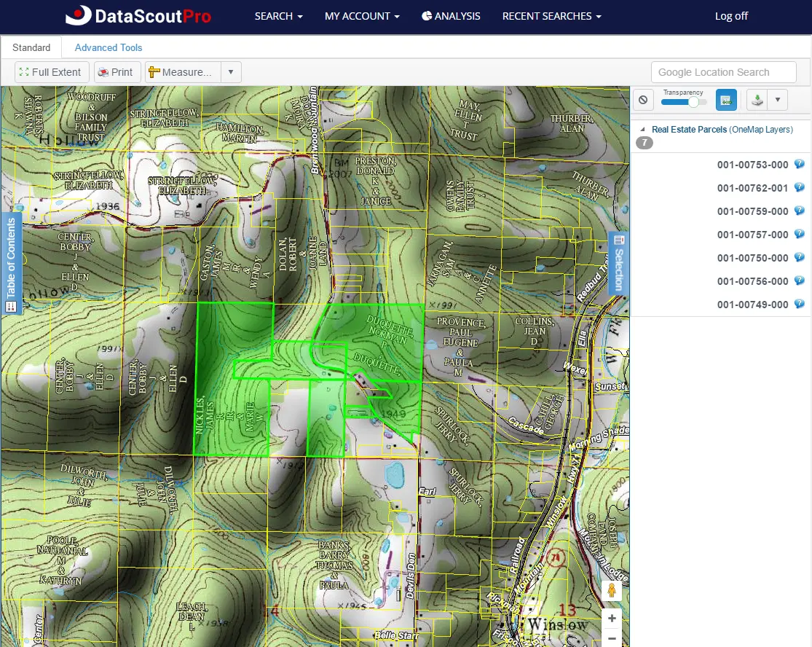
Task: Go to the ANALYSIS page
Action: 451,16
